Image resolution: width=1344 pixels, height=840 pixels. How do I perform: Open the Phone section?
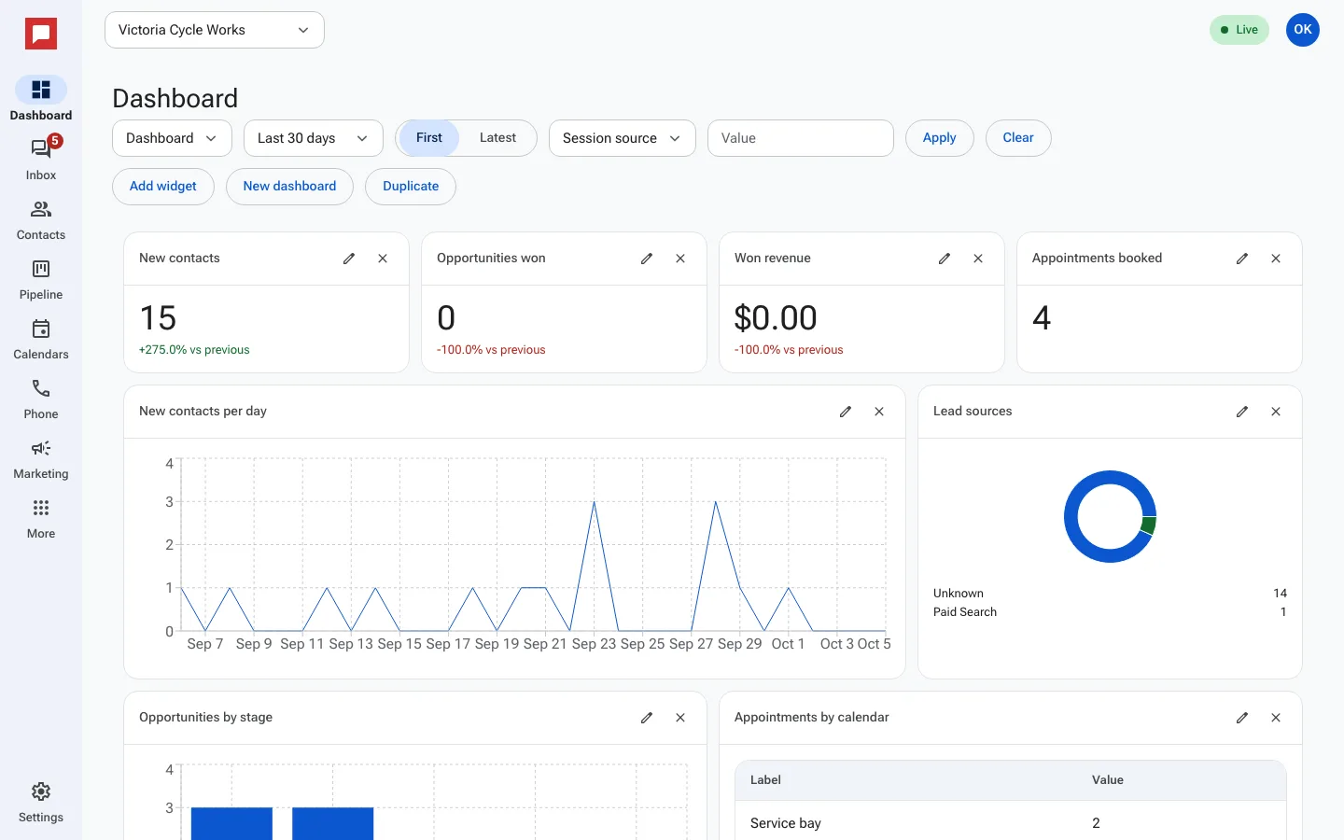tap(41, 398)
